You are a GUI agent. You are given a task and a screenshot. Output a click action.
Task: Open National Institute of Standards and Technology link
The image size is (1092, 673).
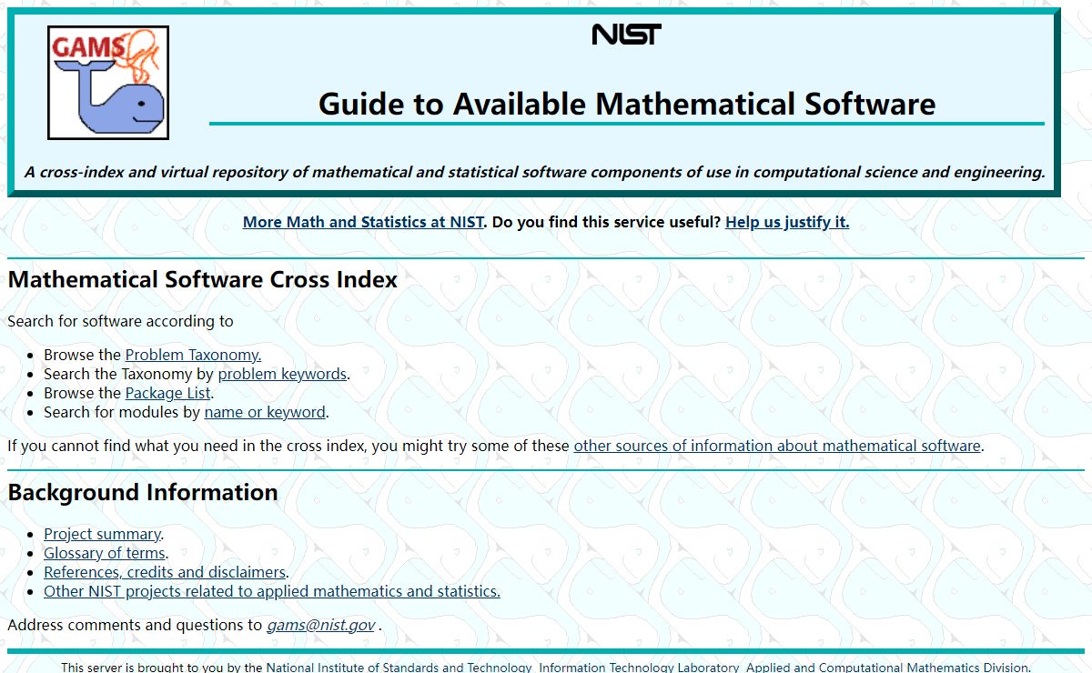399,667
